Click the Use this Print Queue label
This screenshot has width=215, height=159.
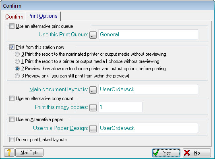point(63,34)
